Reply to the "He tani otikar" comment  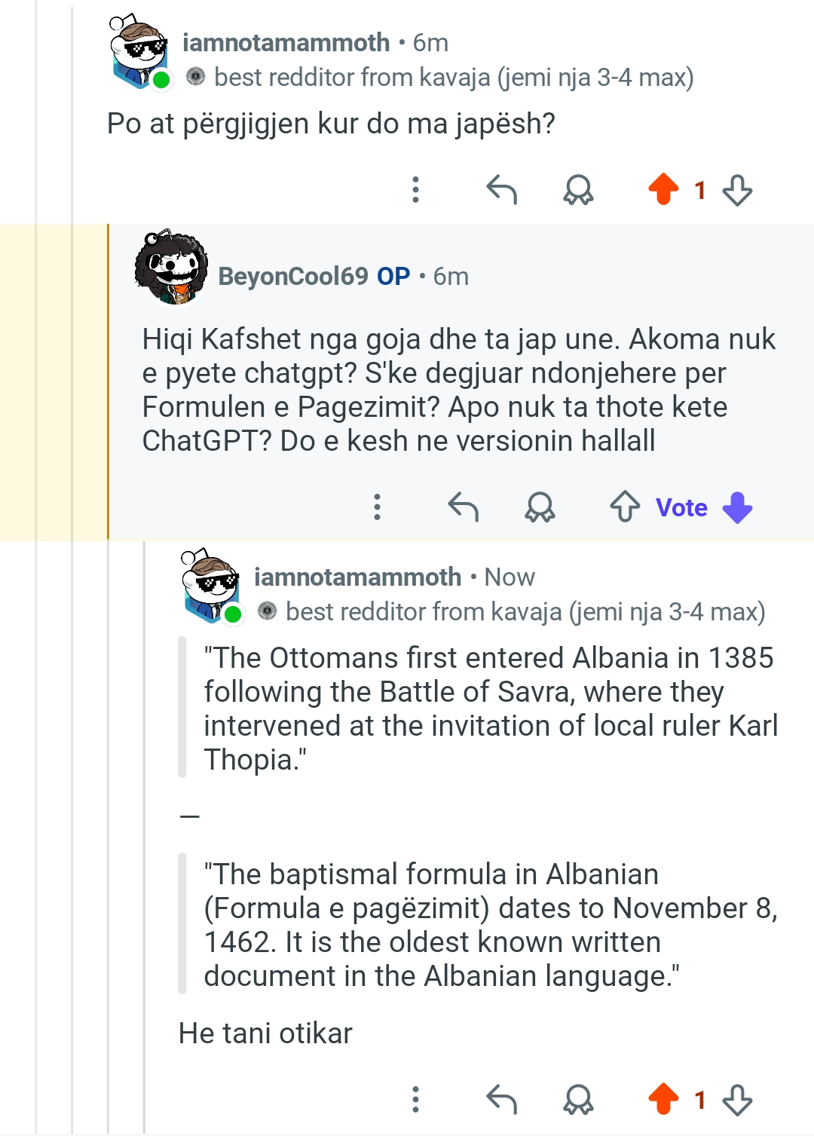pyautogui.click(x=502, y=1100)
